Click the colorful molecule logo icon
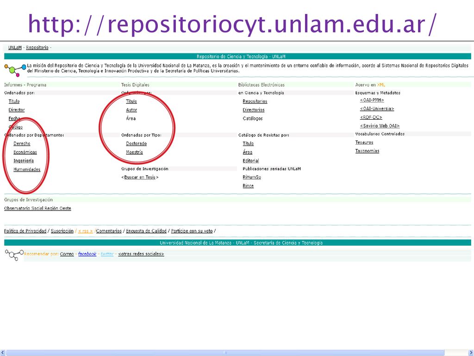 click(15, 70)
